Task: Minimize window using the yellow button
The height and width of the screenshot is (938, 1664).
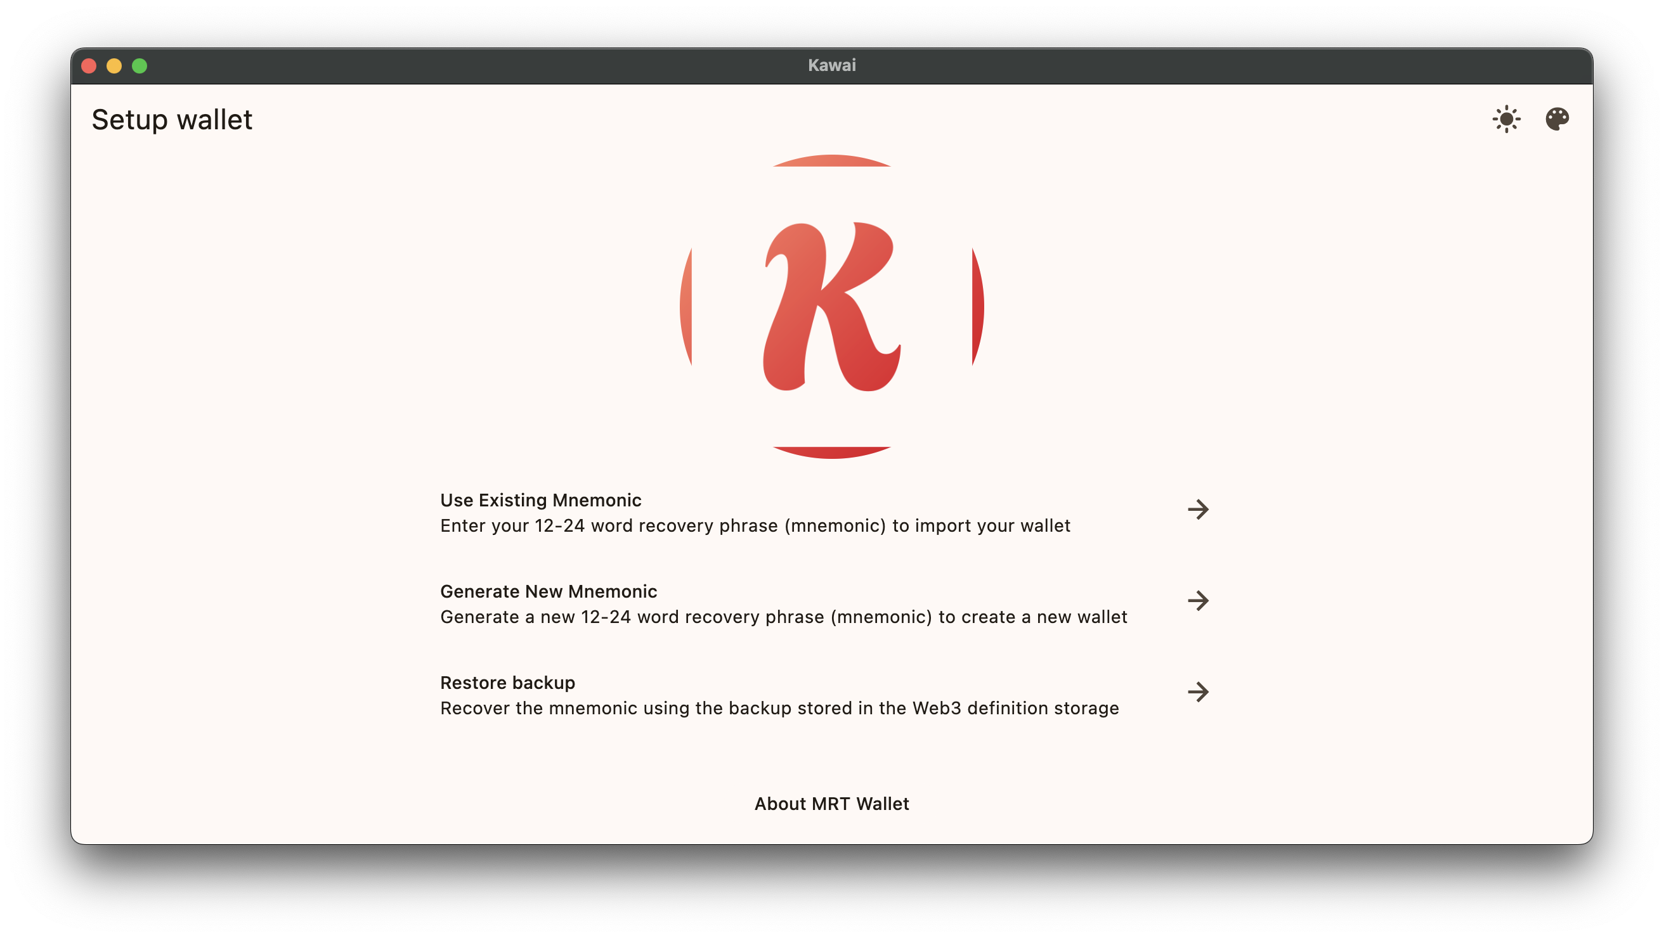Action: point(114,66)
